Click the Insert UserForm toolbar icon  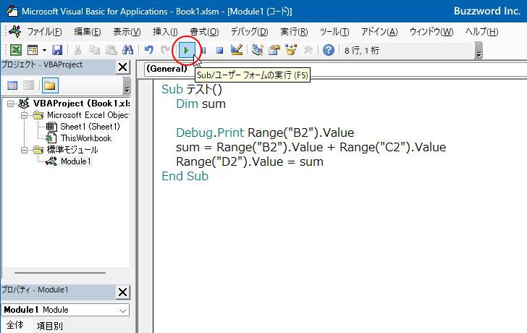[x=33, y=50]
